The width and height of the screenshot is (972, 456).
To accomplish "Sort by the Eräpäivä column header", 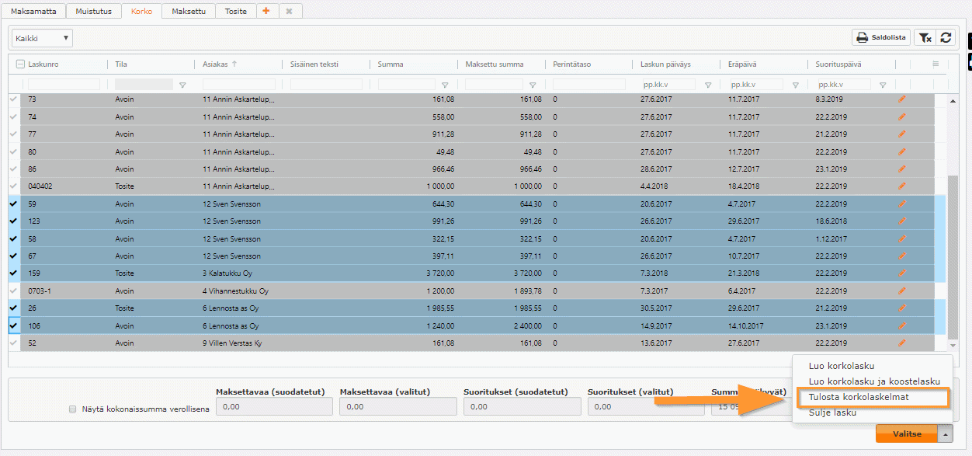I will pos(744,64).
